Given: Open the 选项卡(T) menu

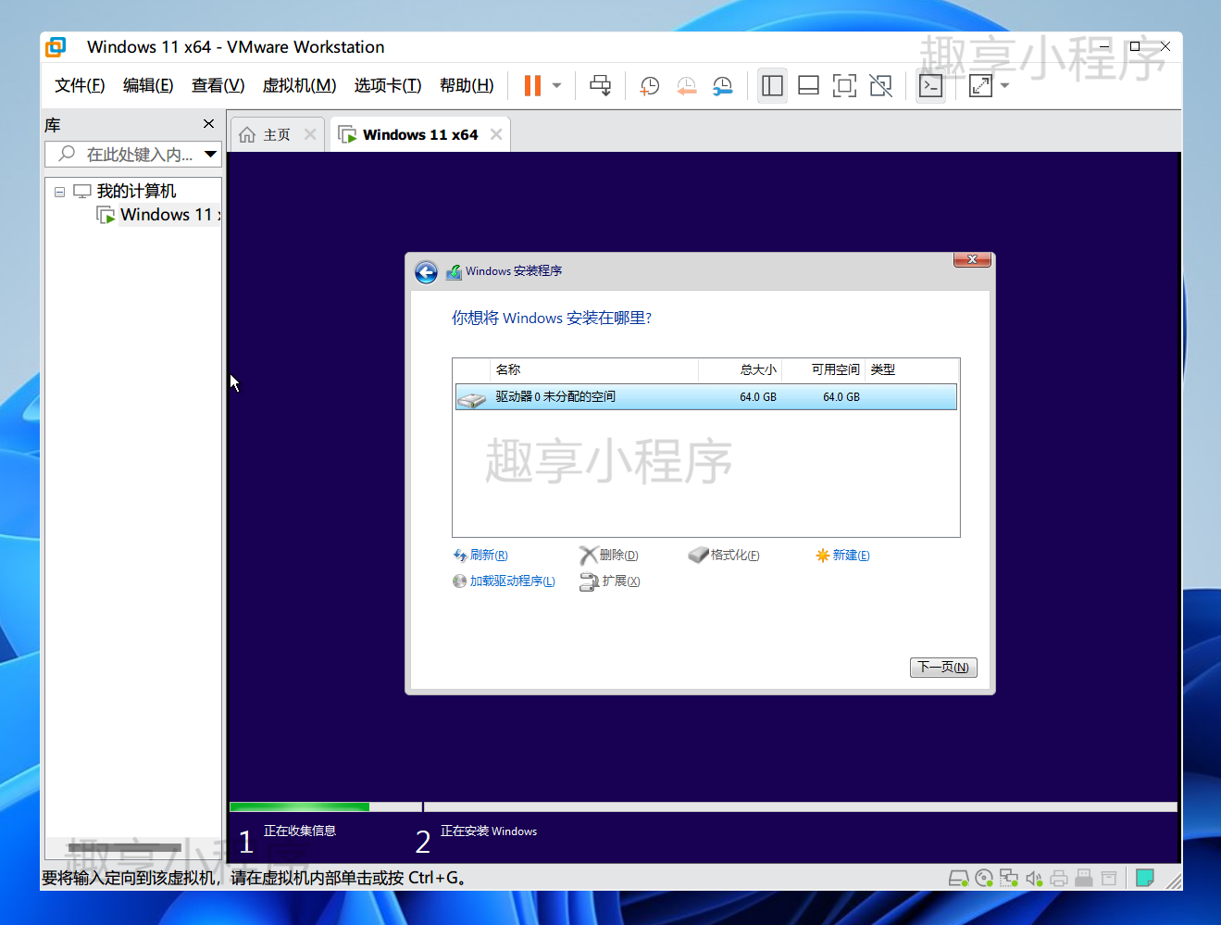Looking at the screenshot, I should coord(388,85).
